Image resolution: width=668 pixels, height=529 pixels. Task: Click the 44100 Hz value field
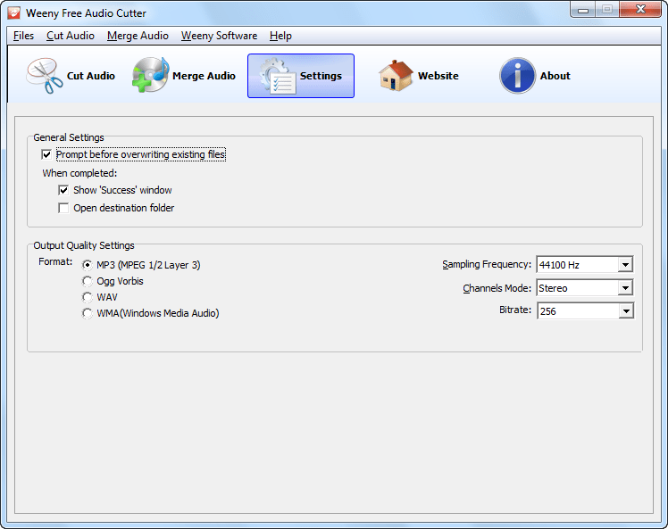click(x=578, y=265)
